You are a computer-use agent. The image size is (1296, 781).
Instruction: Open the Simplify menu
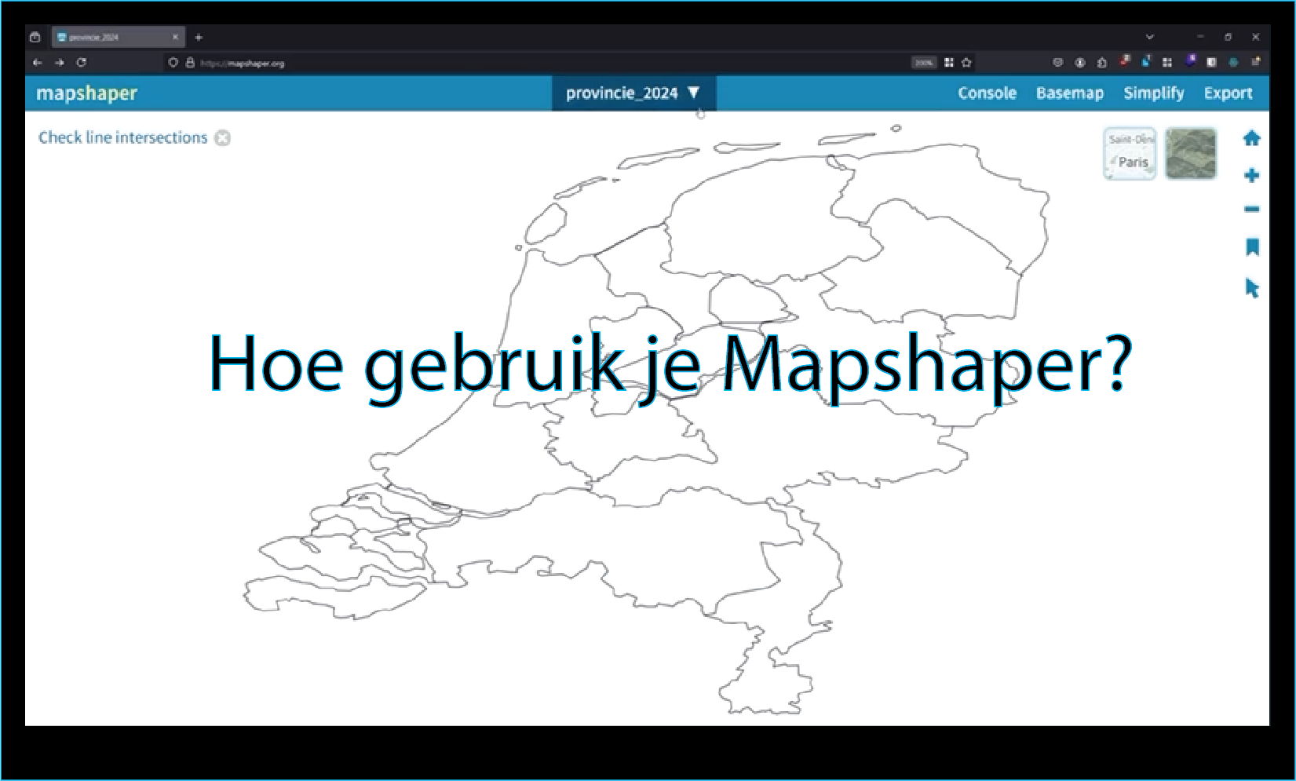click(x=1153, y=93)
